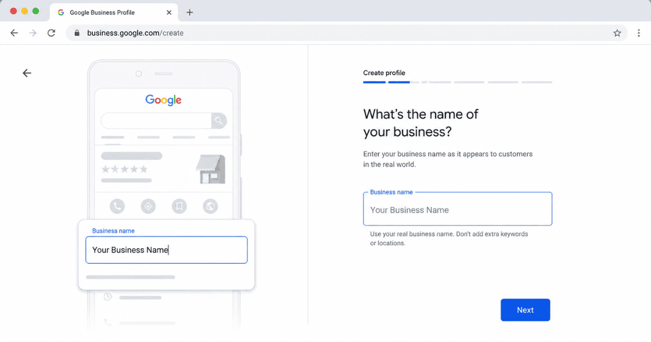This screenshot has width=651, height=342.
Task: Click the bookmark save icon in illustration
Action: [179, 206]
